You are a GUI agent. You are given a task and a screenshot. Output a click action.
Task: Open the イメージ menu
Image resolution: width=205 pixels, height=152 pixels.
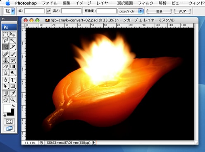pos(83,3)
